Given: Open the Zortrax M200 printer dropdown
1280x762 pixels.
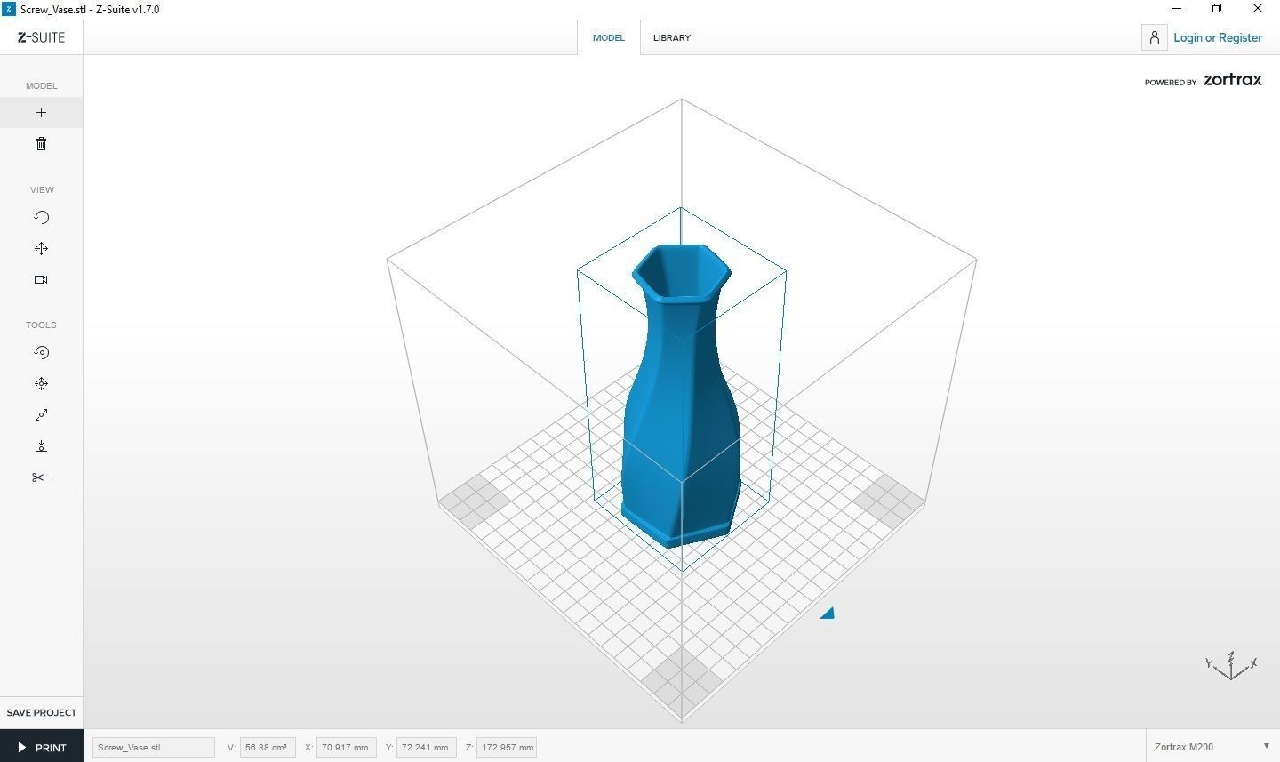Looking at the screenshot, I should [x=1212, y=747].
